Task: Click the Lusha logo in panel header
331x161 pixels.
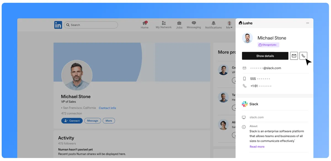Action: (x=245, y=23)
